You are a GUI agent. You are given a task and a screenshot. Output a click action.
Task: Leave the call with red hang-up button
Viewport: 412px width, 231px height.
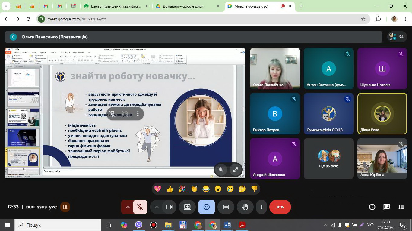pyautogui.click(x=280, y=207)
